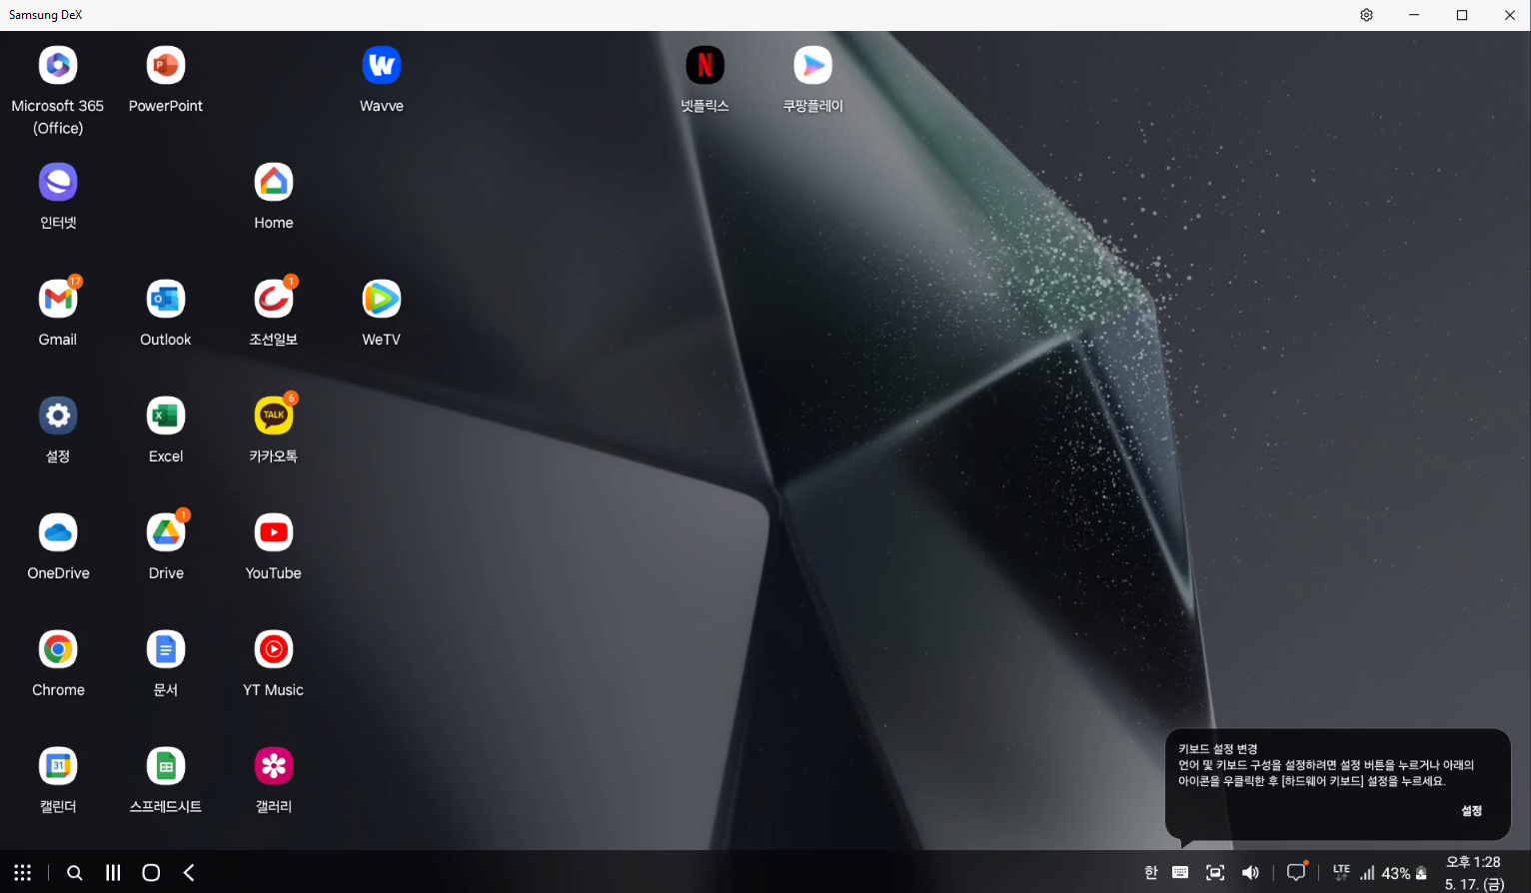The image size is (1531, 893).
Task: Open the 조선일보 news app
Action: [274, 300]
